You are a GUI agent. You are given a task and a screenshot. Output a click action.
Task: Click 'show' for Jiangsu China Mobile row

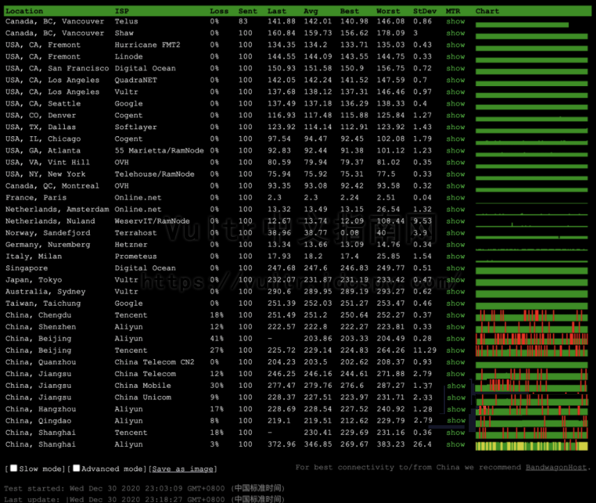click(456, 386)
